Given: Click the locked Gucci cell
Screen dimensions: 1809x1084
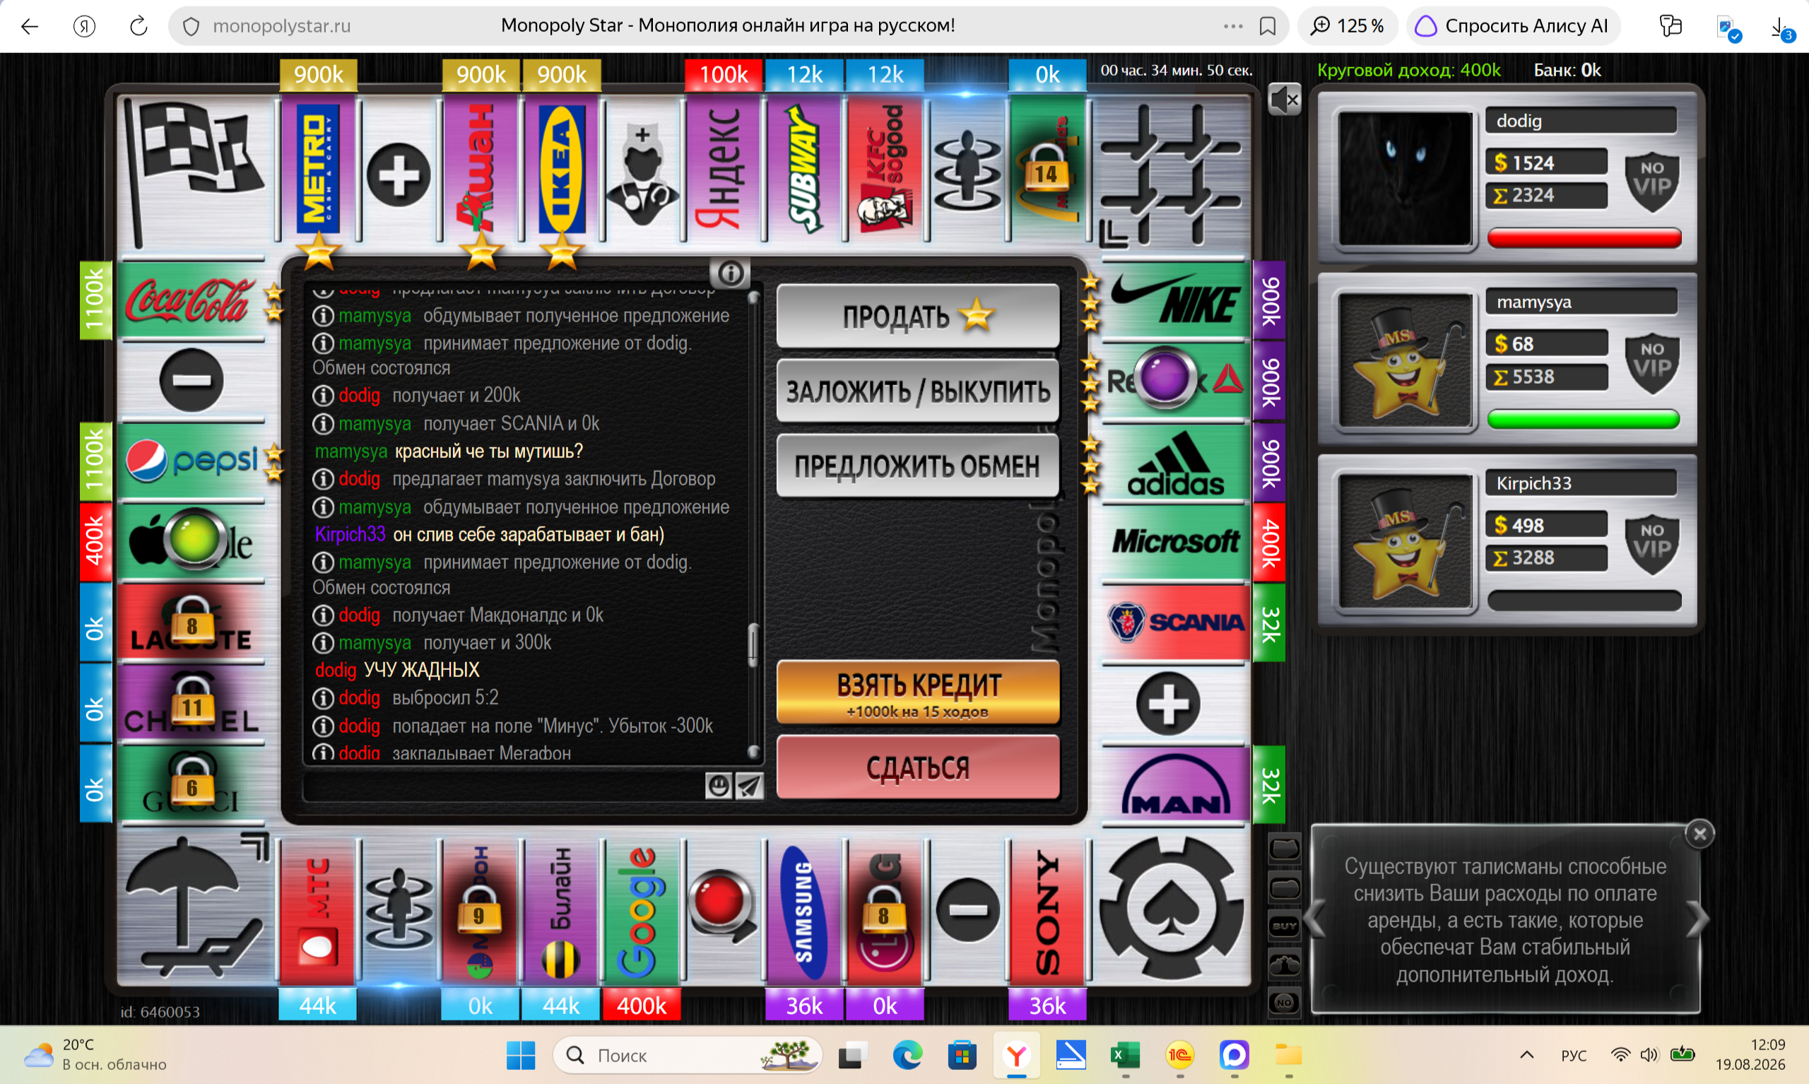Looking at the screenshot, I should tap(191, 785).
